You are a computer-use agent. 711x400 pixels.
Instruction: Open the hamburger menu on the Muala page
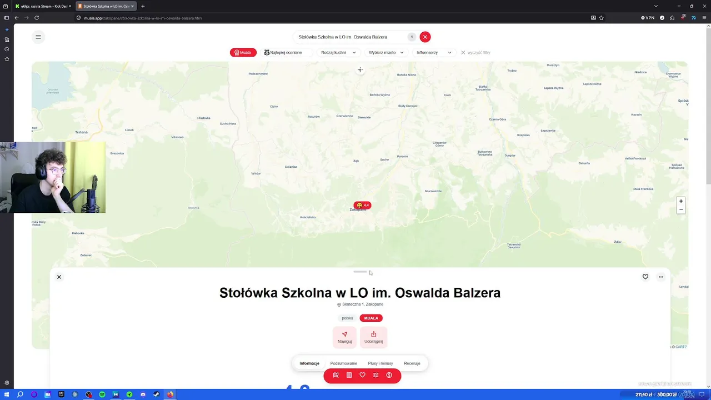tap(38, 37)
